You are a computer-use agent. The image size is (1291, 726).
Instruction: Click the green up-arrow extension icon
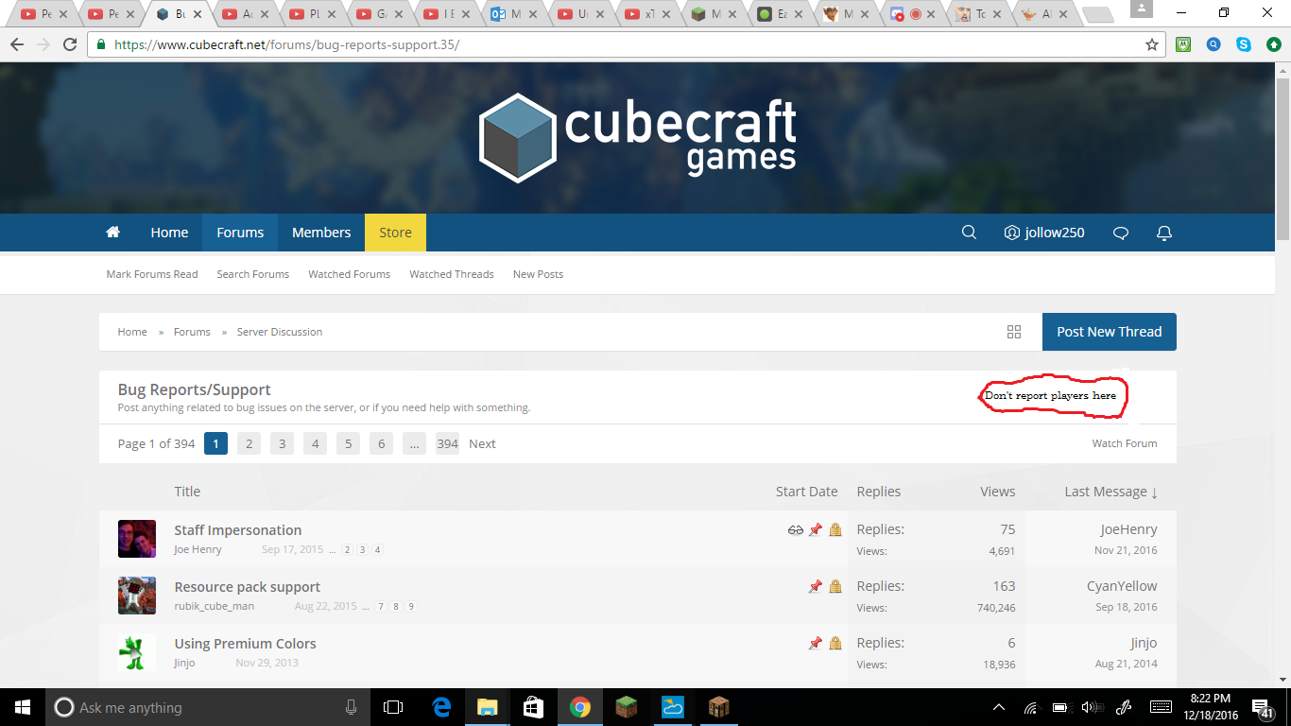pyautogui.click(x=1274, y=44)
